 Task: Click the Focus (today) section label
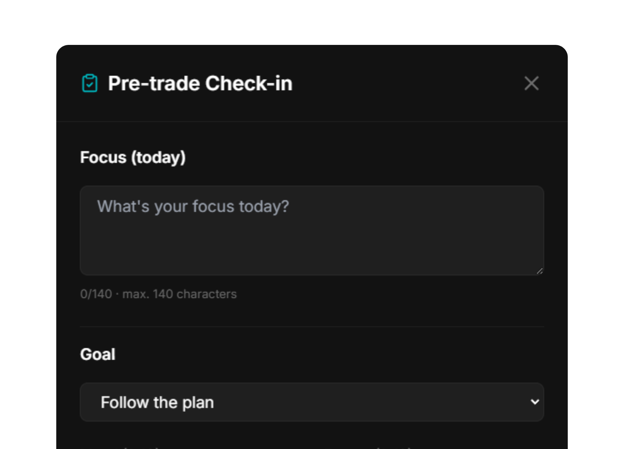click(133, 157)
